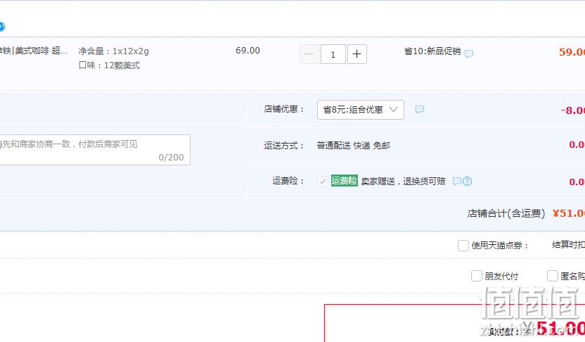Click comment icon after 退换货可赔
The image size is (585, 342).
[456, 182]
